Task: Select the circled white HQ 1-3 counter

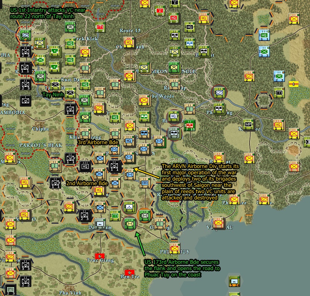Action: [173, 116]
